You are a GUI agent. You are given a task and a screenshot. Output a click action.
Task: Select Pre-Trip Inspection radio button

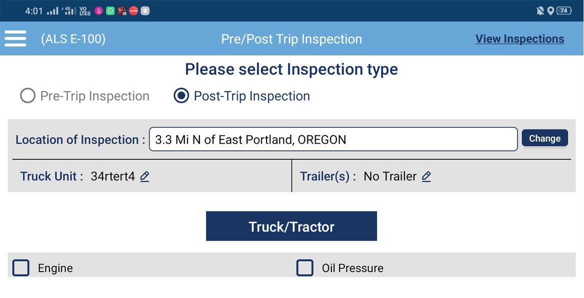(27, 96)
